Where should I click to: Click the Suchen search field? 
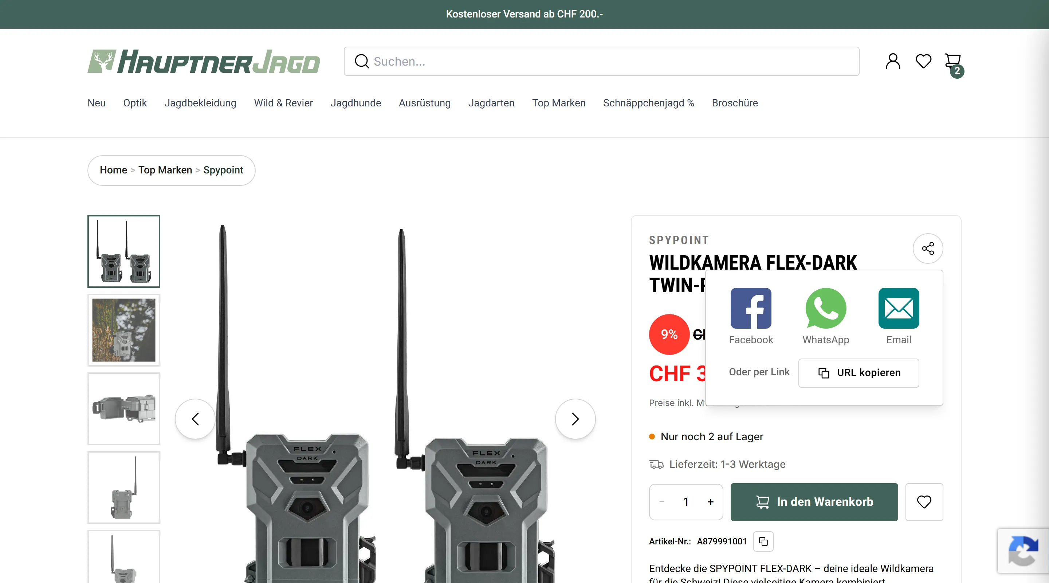[x=601, y=62]
